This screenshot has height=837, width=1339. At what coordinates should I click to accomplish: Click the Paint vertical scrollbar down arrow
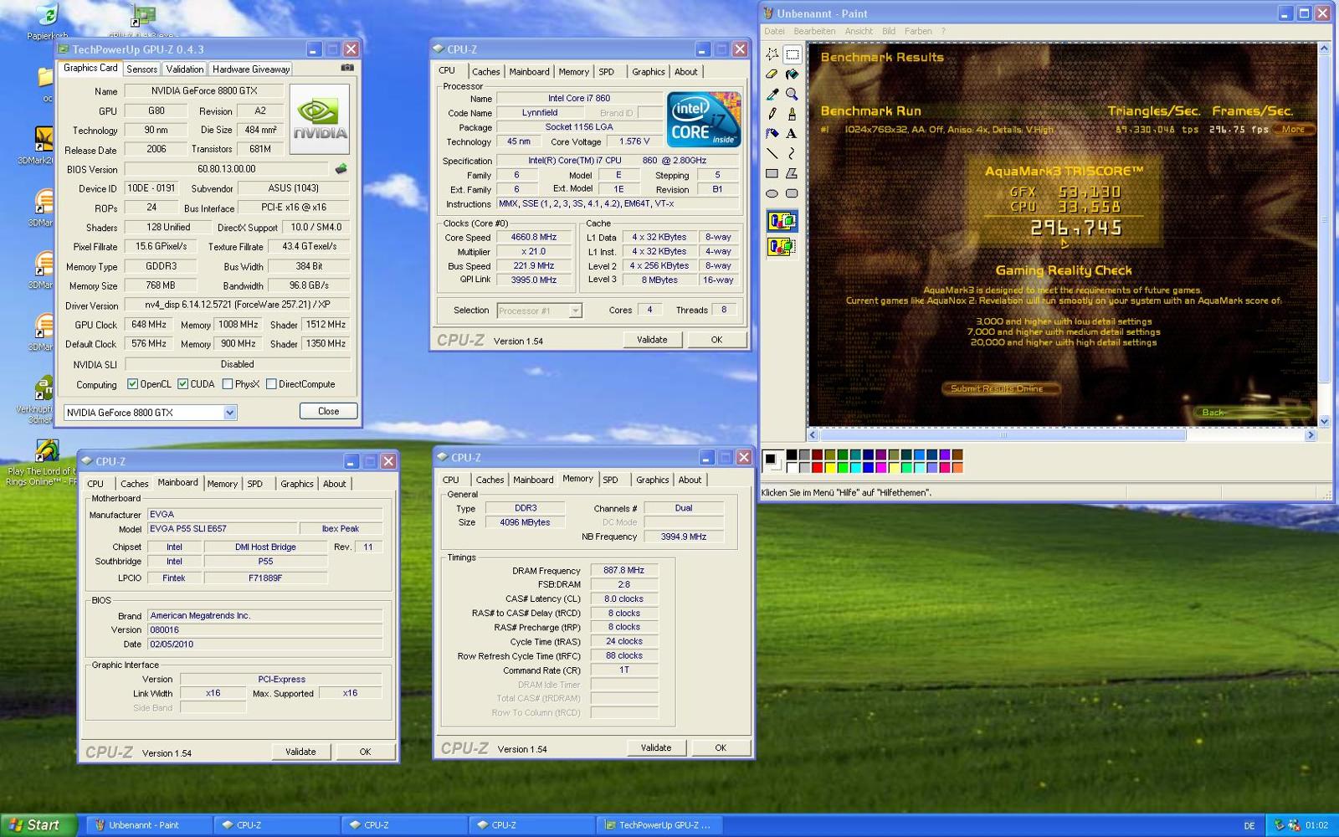pos(1324,421)
